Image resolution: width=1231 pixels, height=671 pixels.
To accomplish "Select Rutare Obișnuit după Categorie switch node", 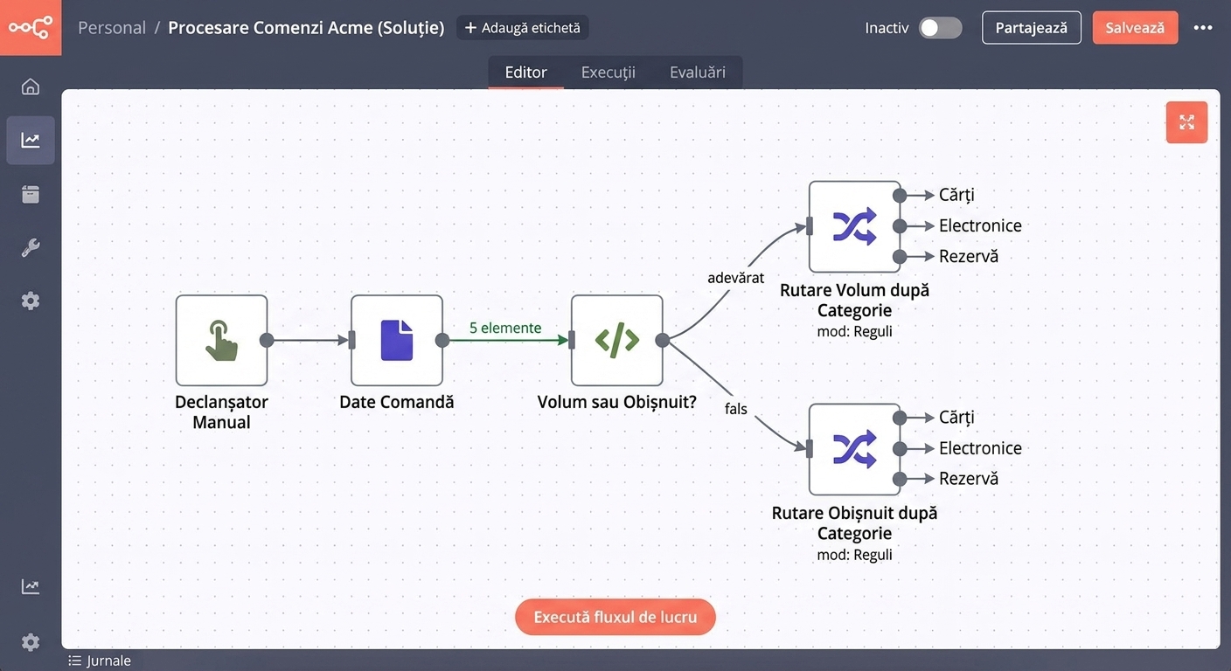I will pos(854,449).
